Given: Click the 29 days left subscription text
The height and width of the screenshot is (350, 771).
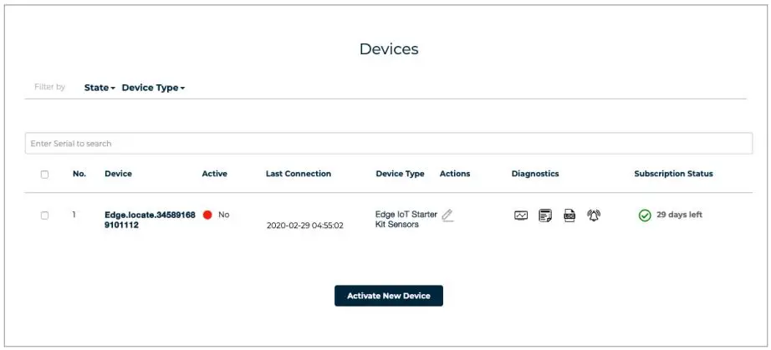Looking at the screenshot, I should tap(679, 215).
